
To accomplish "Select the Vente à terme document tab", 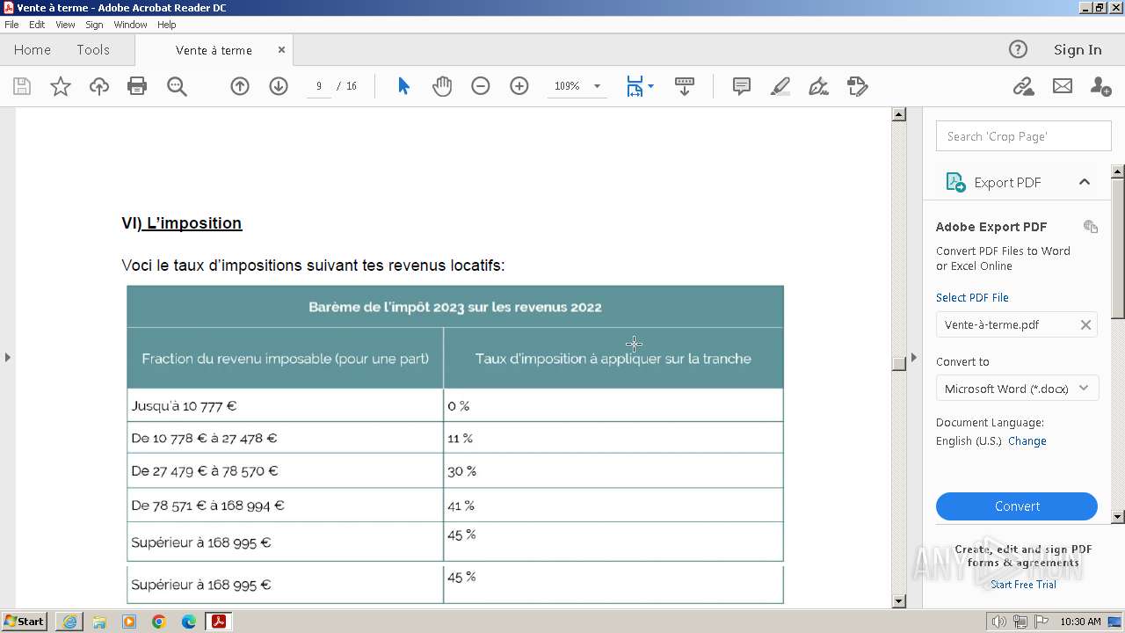I will click(x=214, y=50).
